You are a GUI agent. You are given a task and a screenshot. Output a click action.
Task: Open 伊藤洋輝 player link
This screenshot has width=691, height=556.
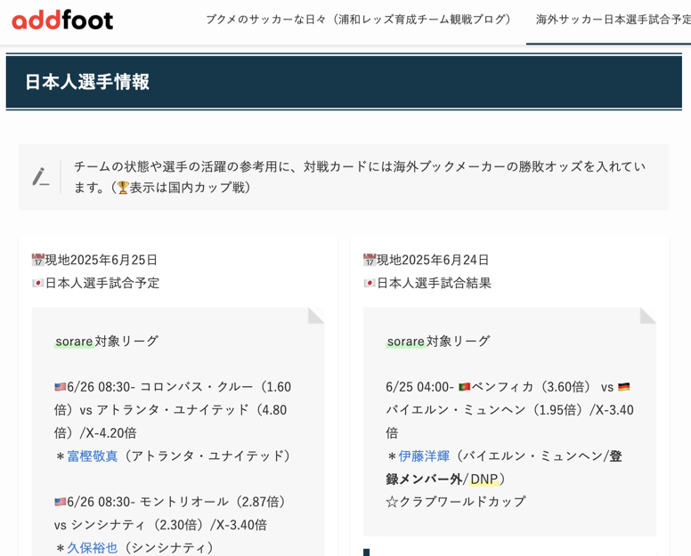424,455
